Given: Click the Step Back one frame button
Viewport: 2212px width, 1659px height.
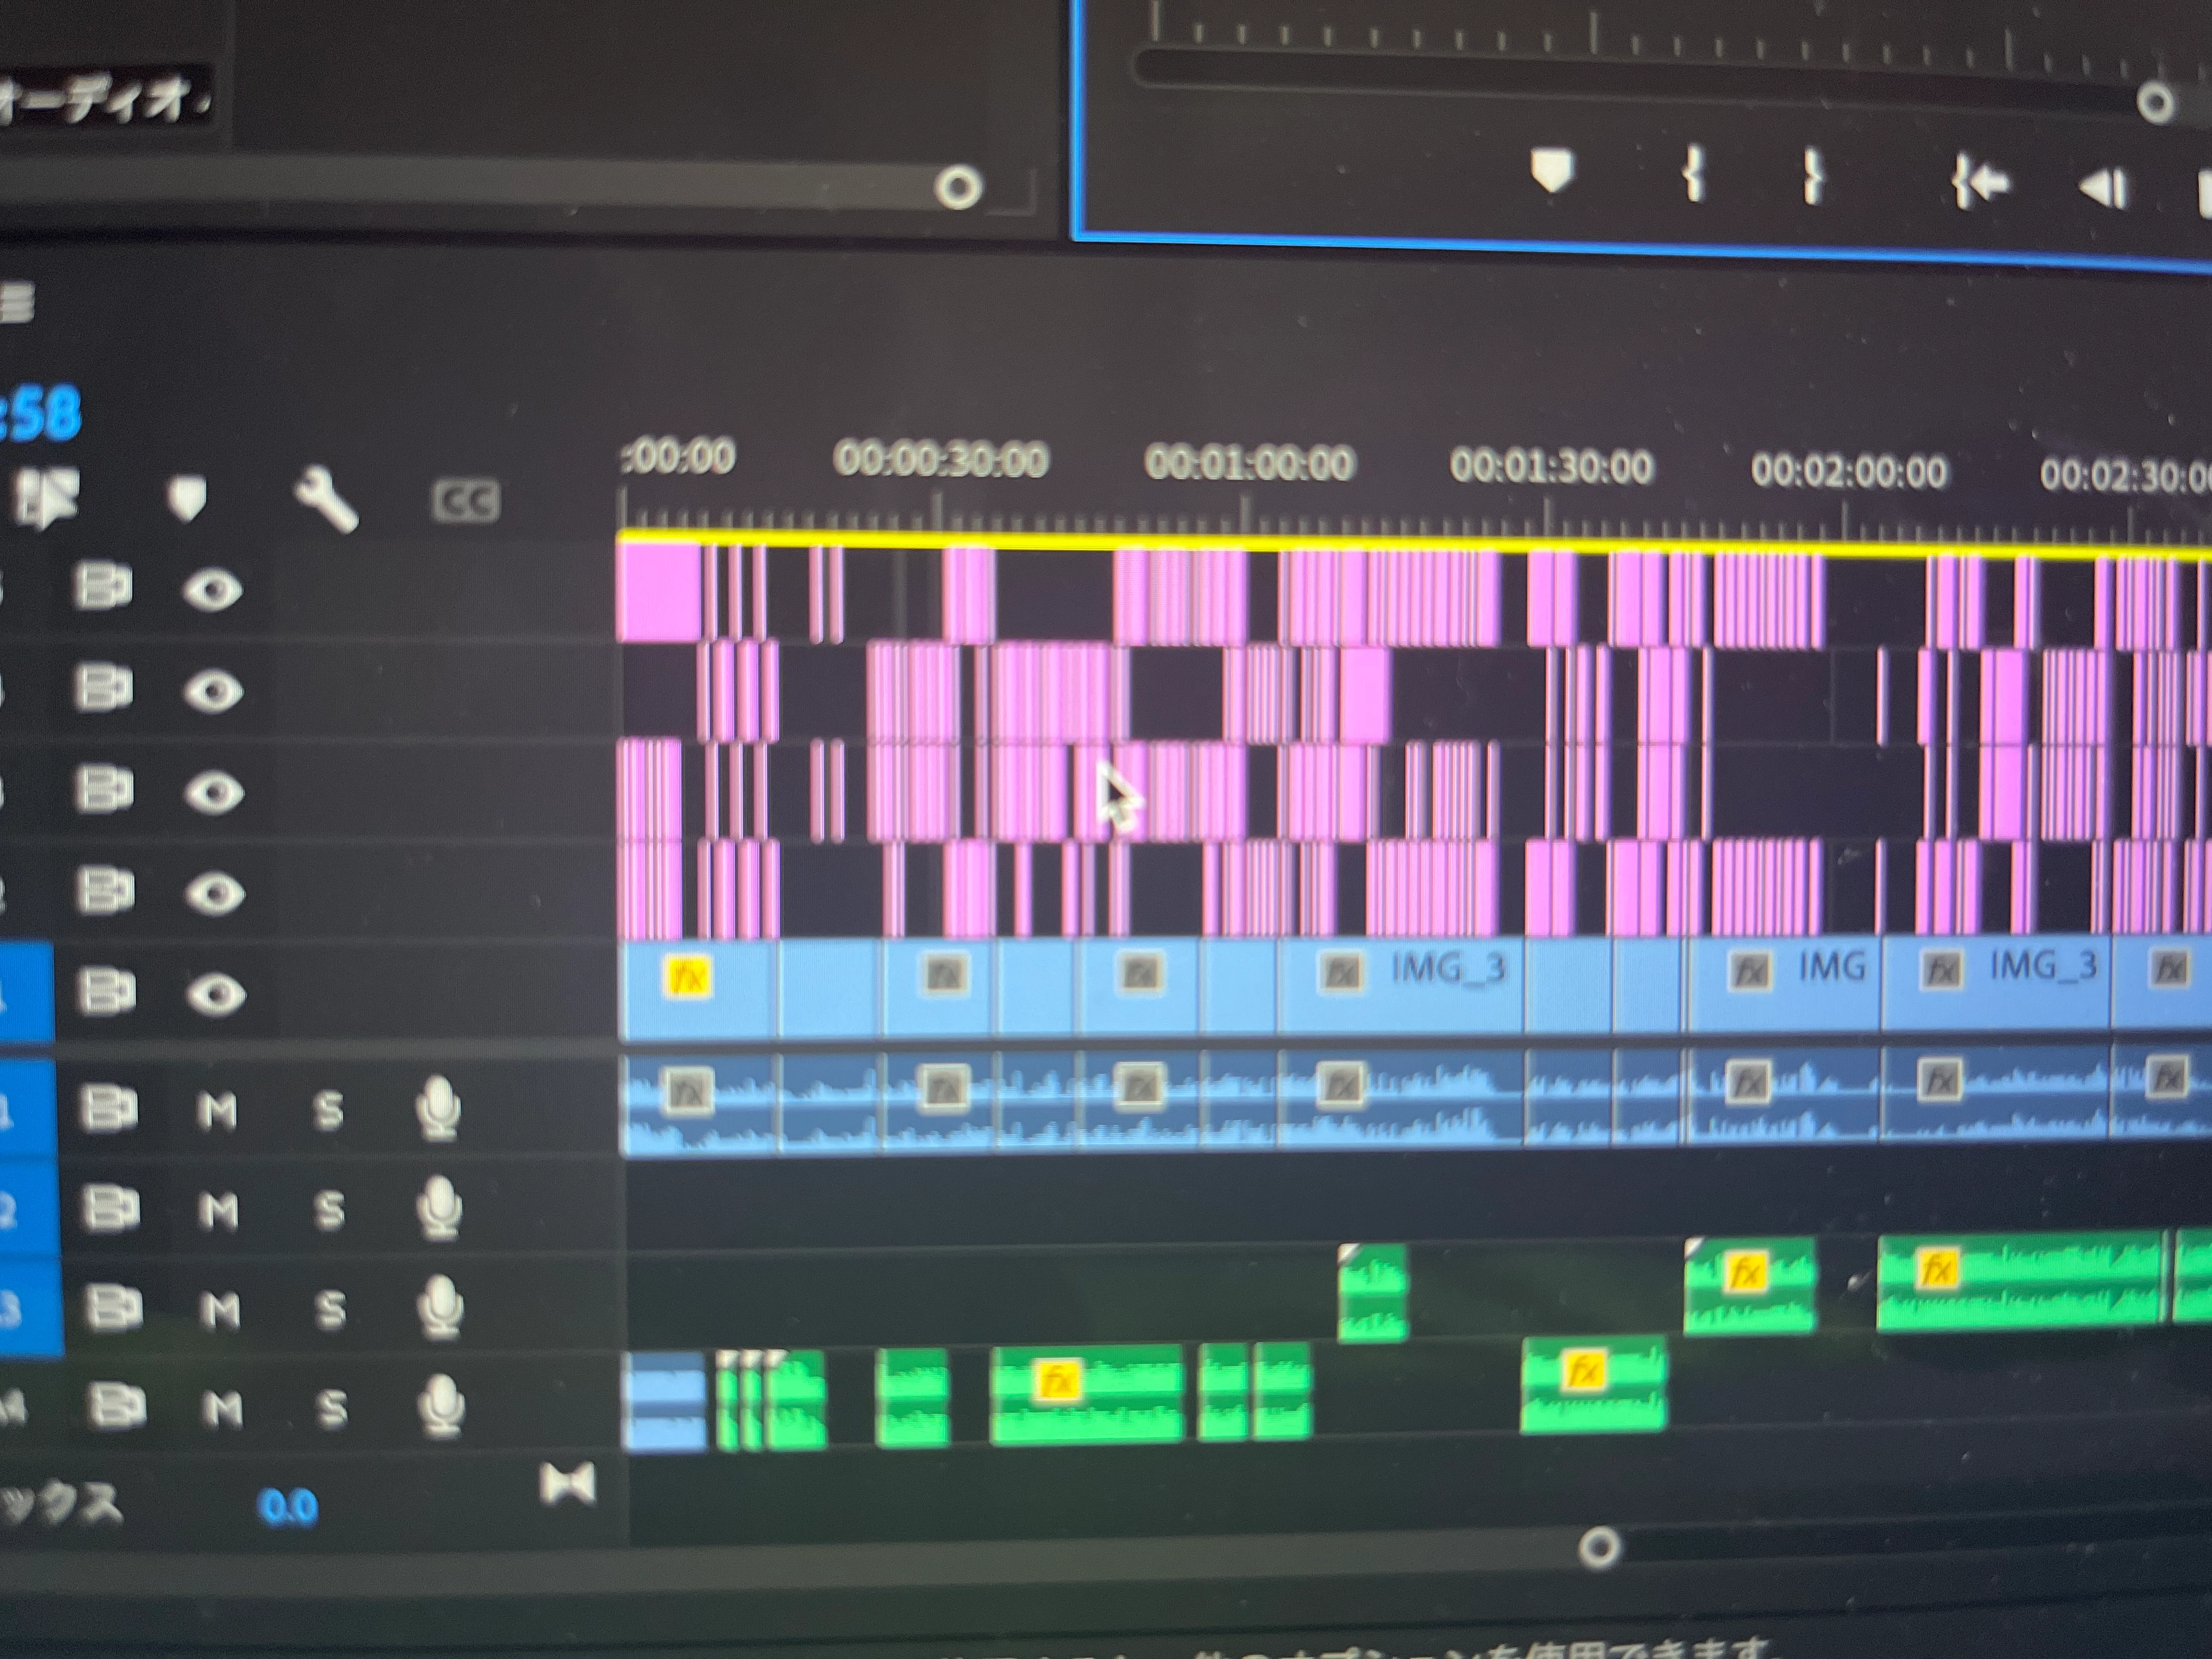Looking at the screenshot, I should (x=2103, y=188).
